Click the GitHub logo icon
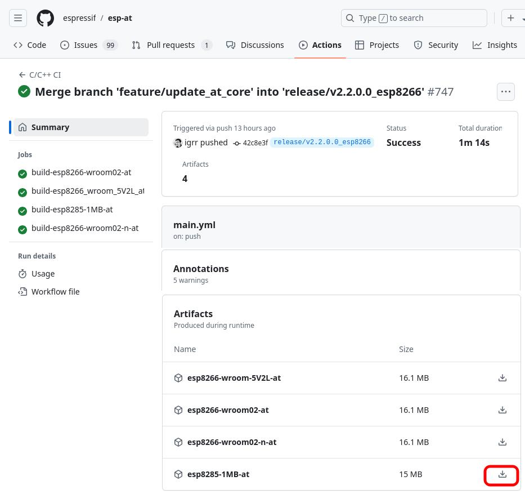The image size is (525, 494). click(45, 18)
